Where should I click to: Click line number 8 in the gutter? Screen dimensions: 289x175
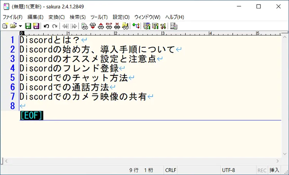(x=12, y=106)
